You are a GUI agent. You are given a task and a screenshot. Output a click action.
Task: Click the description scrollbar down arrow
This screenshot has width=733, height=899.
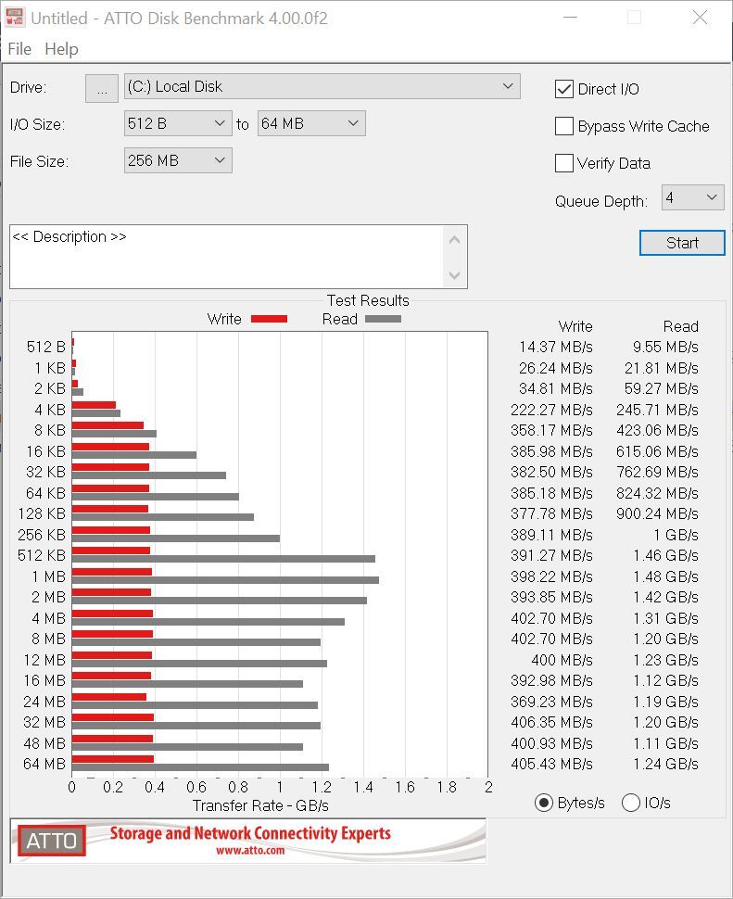click(454, 275)
